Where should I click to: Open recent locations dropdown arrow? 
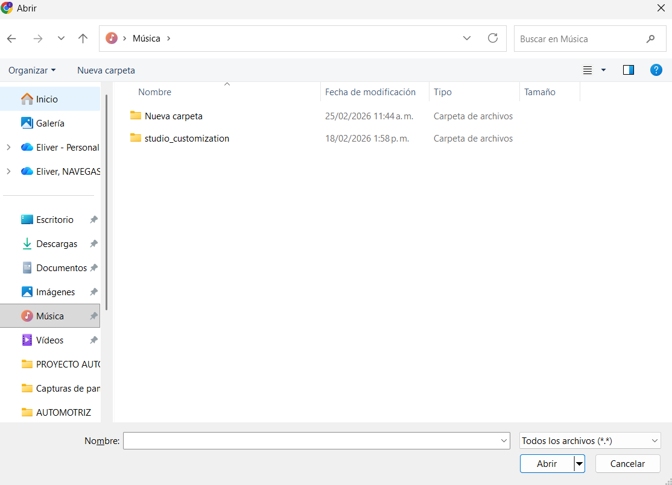61,39
